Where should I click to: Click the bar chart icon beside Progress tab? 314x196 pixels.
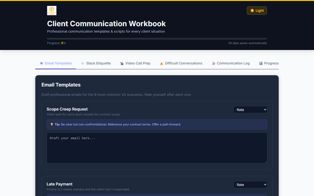pos(261,63)
